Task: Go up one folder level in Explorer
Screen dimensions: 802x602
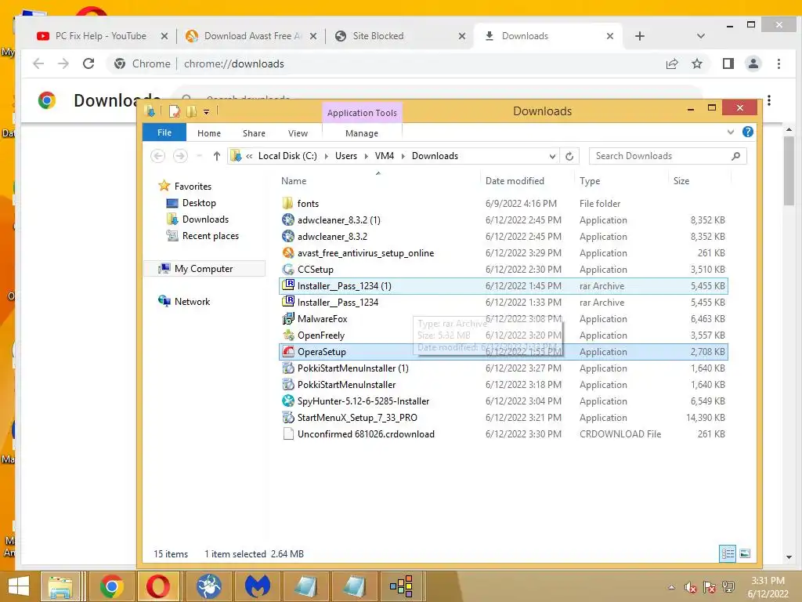Action: 217,156
